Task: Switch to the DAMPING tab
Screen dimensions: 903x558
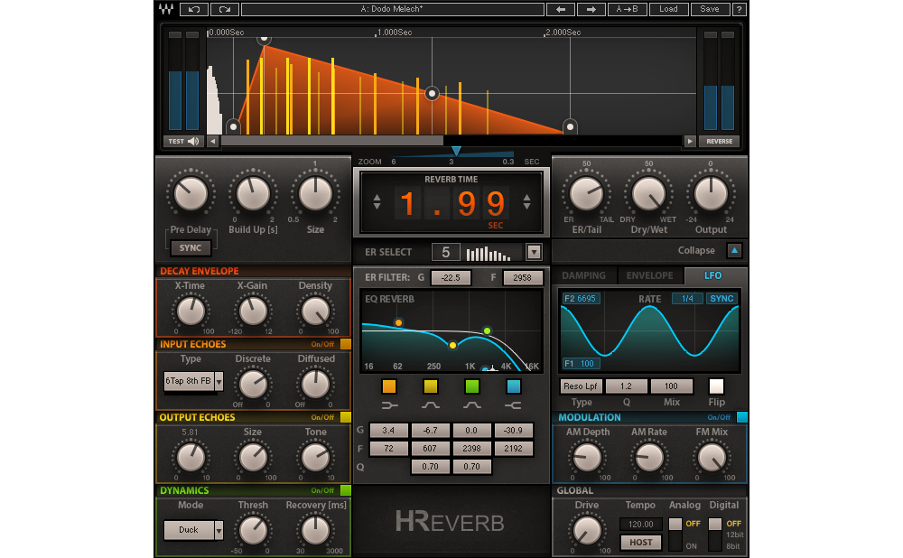Action: 586,276
